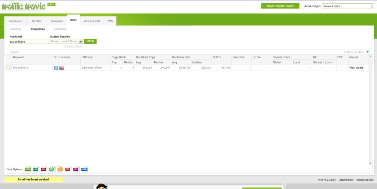Export results with the PDF icon
The height and width of the screenshot is (189, 377).
pos(68,169)
